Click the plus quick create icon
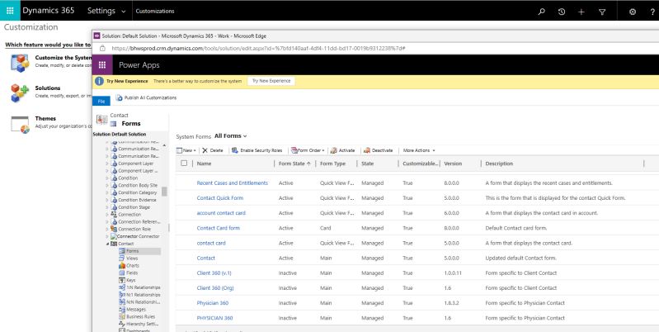This screenshot has height=332, width=659. point(581,12)
